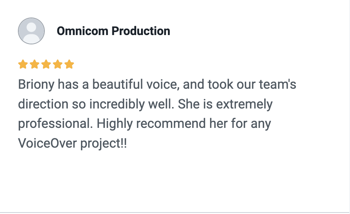Click the second rating star
350x214 pixels.
[x=35, y=64]
